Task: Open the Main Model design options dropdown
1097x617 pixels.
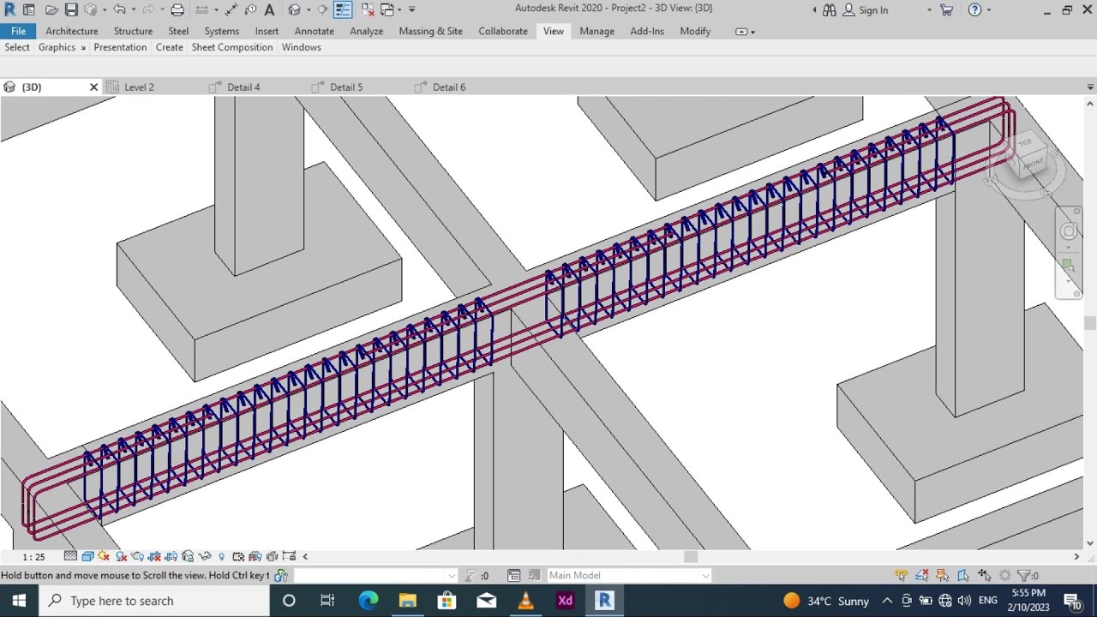Action: [x=629, y=575]
